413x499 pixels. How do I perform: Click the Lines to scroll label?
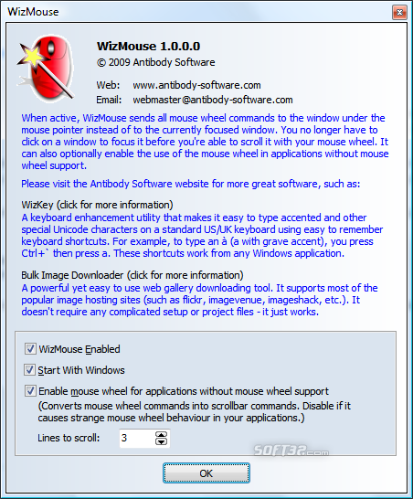pyautogui.click(x=69, y=438)
